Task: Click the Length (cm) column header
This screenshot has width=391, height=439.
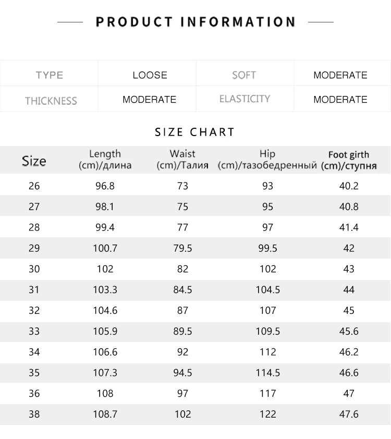Action: (x=105, y=160)
